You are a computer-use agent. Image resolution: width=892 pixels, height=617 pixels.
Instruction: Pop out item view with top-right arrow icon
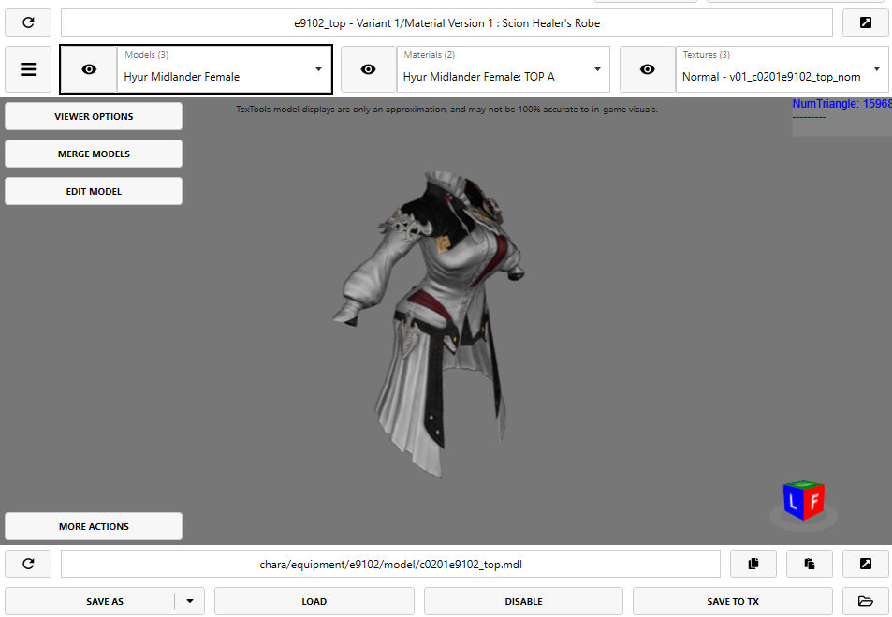click(x=865, y=22)
